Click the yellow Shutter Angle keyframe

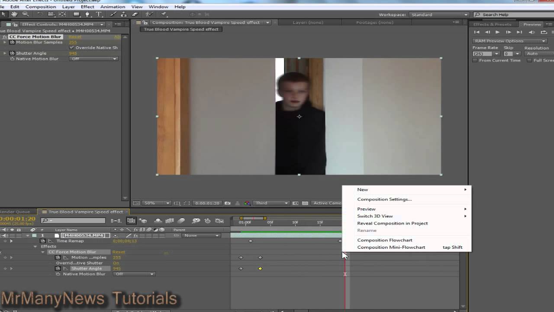click(x=260, y=269)
